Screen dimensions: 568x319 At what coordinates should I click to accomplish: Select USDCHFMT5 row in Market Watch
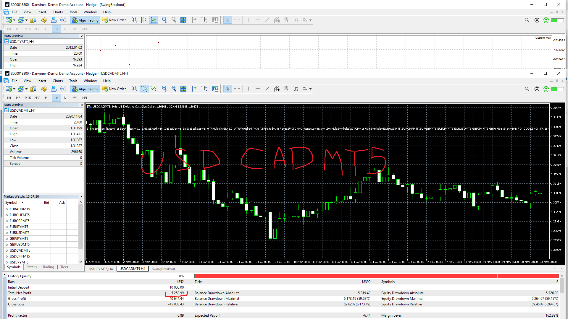41,256
